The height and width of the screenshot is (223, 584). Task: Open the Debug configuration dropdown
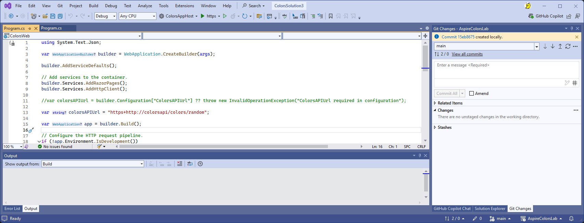105,16
